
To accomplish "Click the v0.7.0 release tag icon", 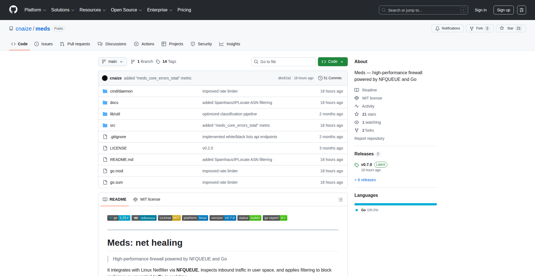I will (x=357, y=165).
